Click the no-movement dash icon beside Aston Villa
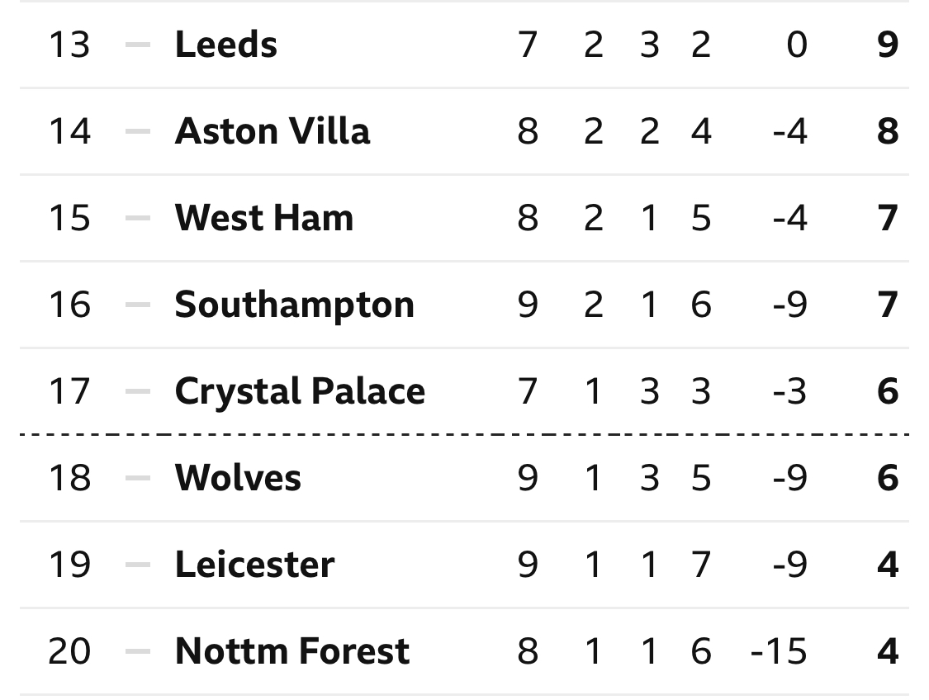The image size is (929, 700). point(138,131)
